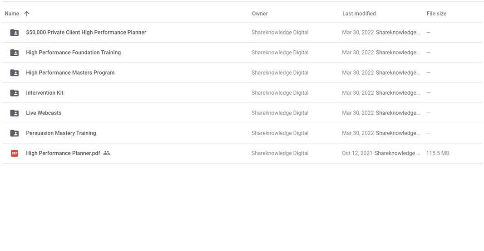Click the PDF icon for High Performance Planner
The image size is (484, 251).
point(15,153)
